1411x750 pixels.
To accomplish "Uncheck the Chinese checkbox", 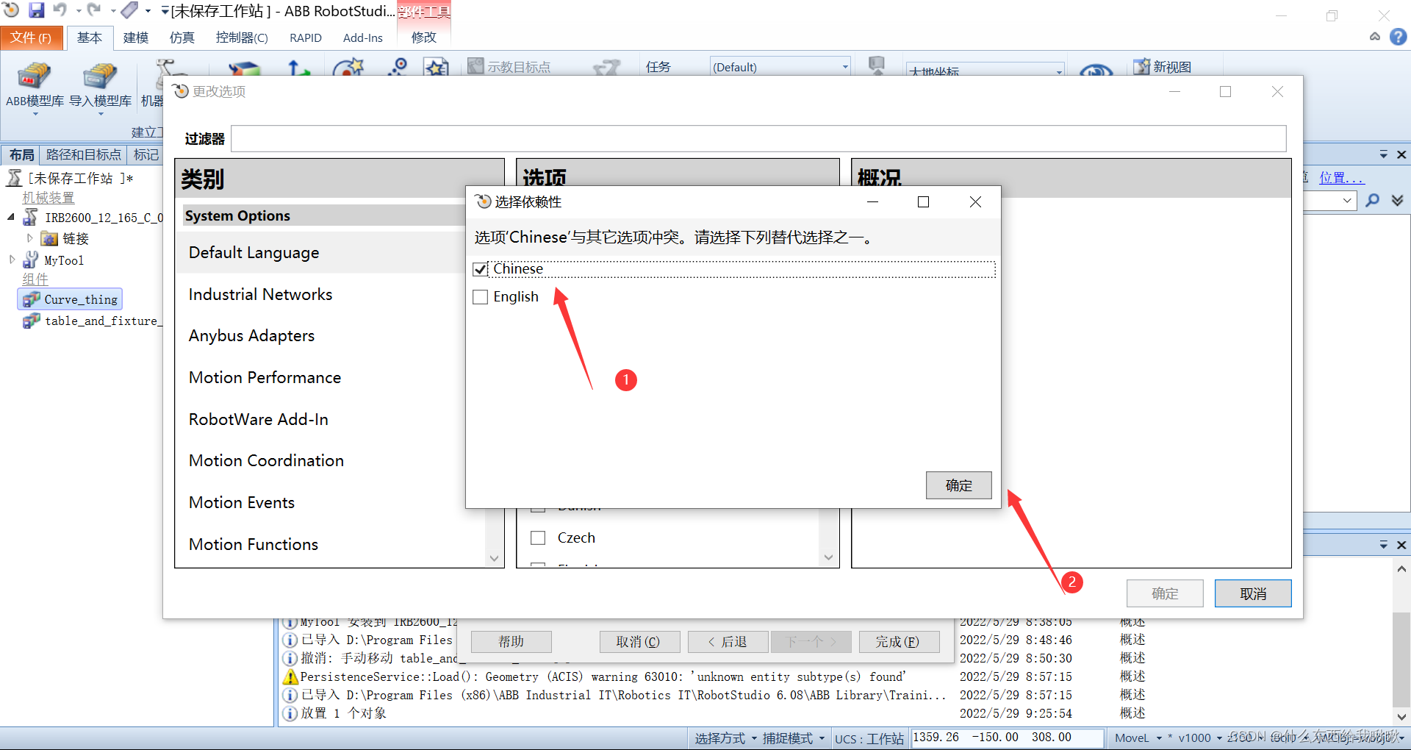I will click(481, 269).
